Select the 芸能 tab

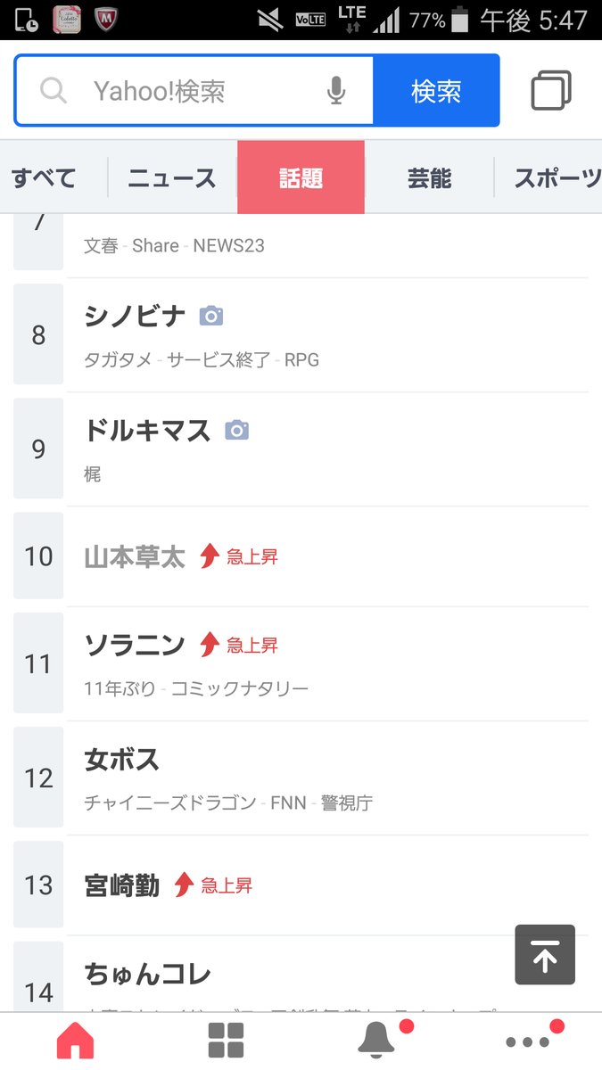tap(429, 178)
